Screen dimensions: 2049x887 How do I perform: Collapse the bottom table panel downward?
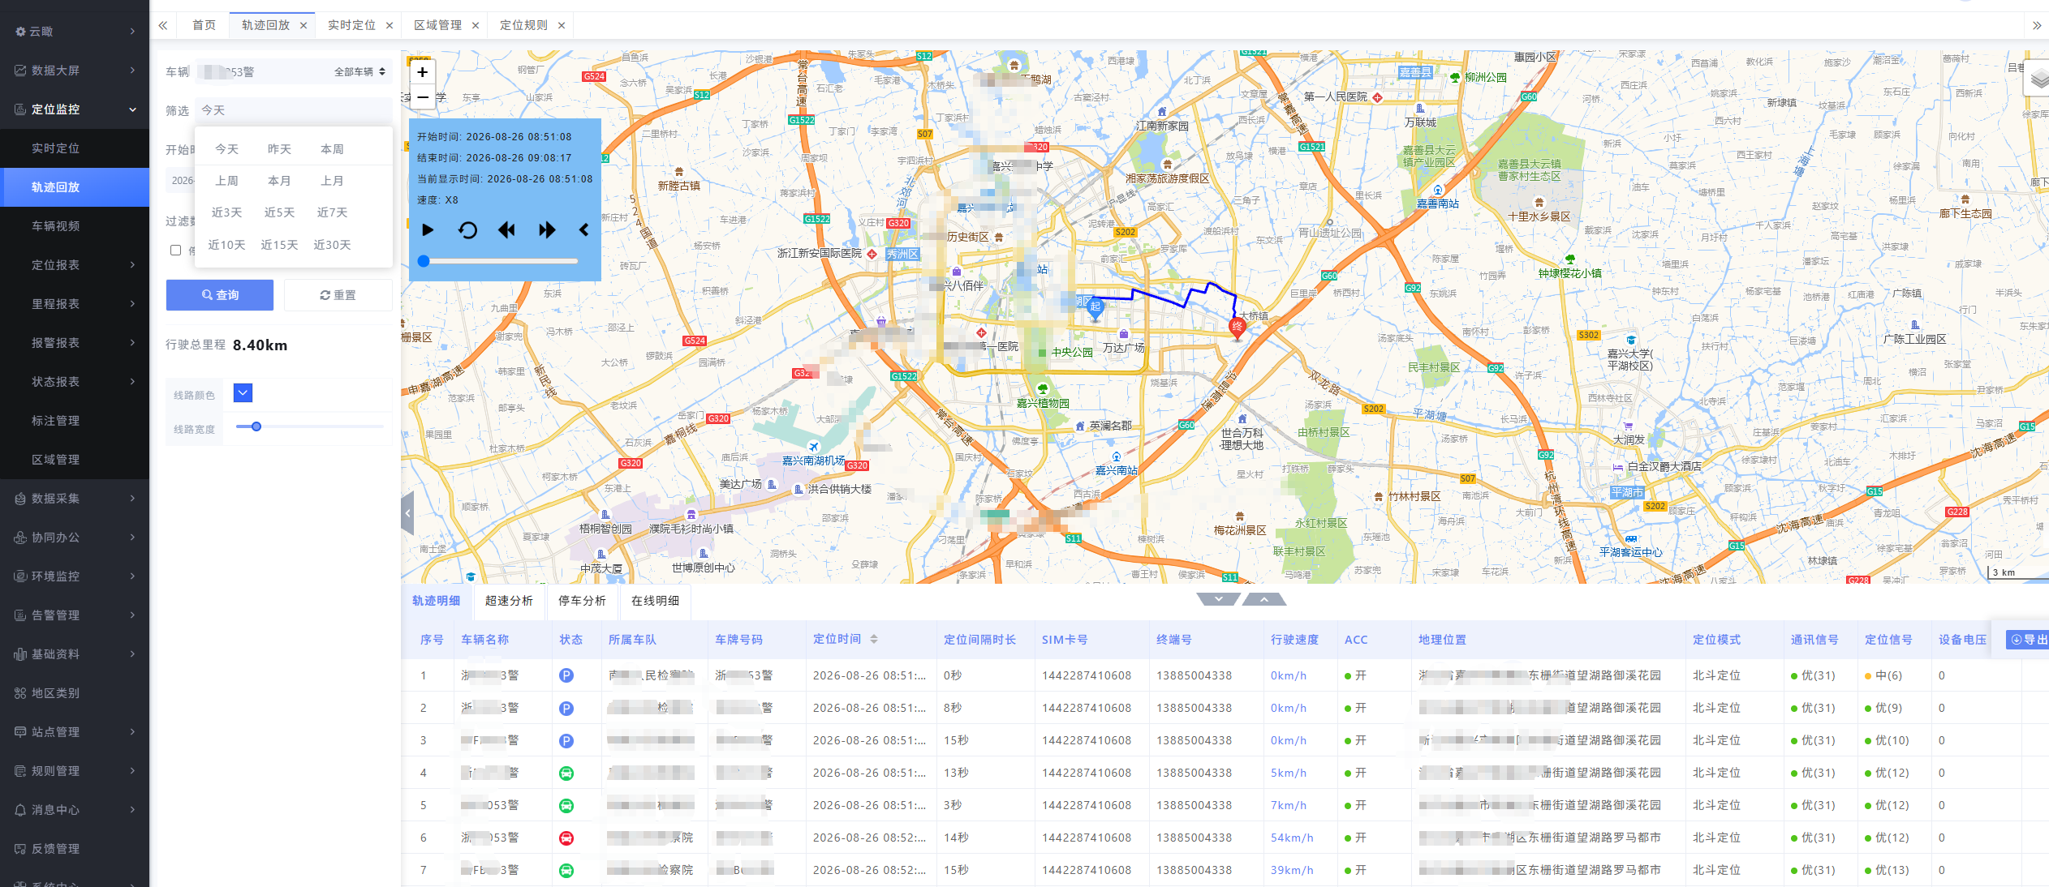tap(1219, 599)
